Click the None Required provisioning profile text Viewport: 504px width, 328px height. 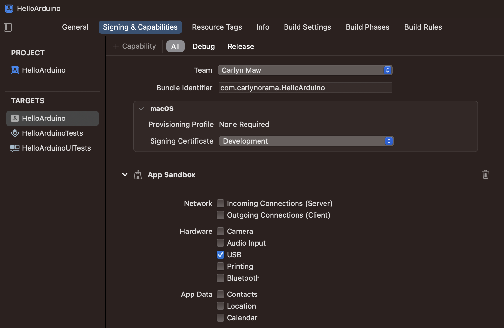(x=244, y=124)
